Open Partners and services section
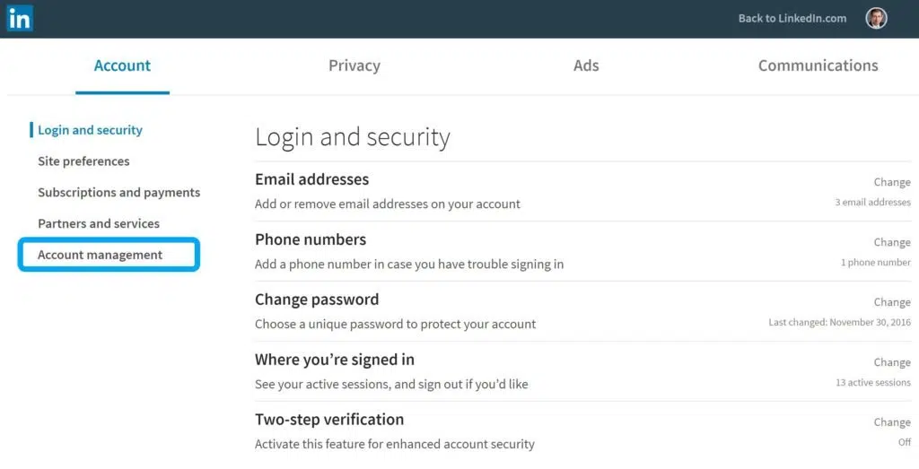The height and width of the screenshot is (469, 919). 99,223
